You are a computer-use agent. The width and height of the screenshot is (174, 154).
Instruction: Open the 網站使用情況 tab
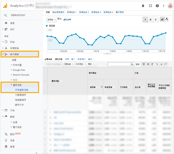pos(58,12)
